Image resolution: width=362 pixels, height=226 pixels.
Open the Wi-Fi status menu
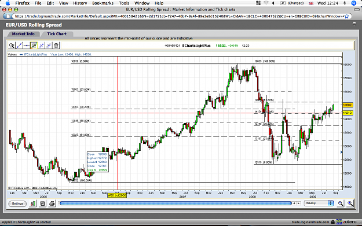(266, 3)
